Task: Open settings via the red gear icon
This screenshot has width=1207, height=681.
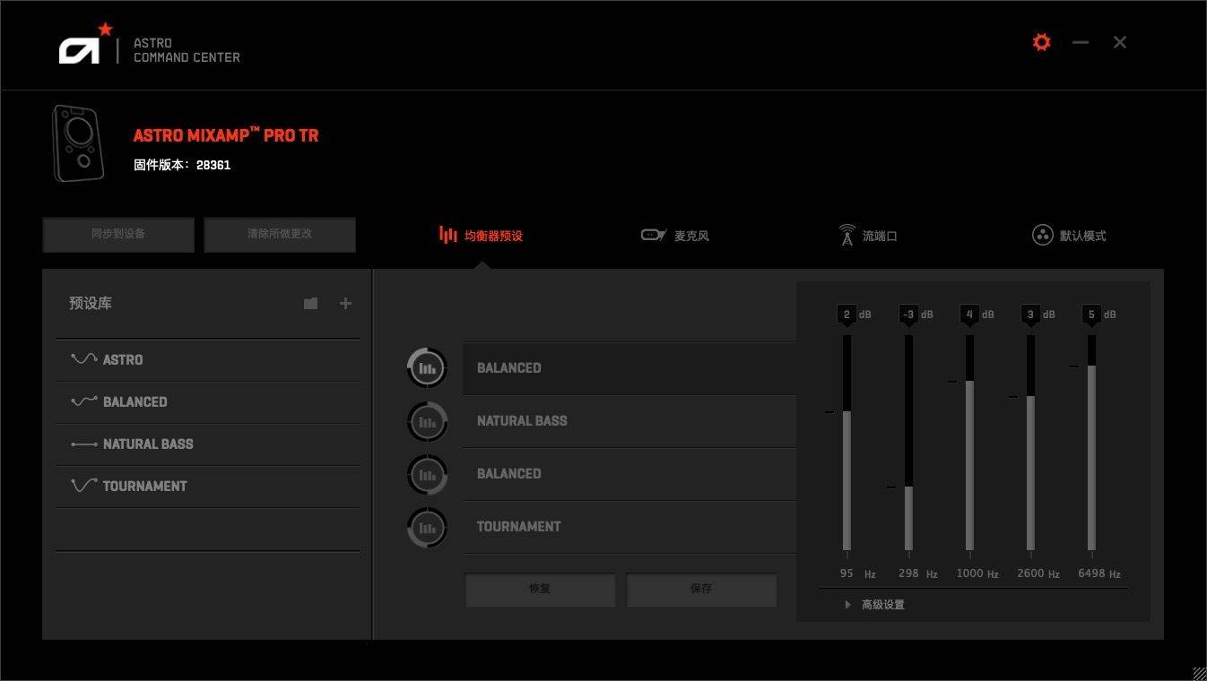Action: pos(1041,42)
